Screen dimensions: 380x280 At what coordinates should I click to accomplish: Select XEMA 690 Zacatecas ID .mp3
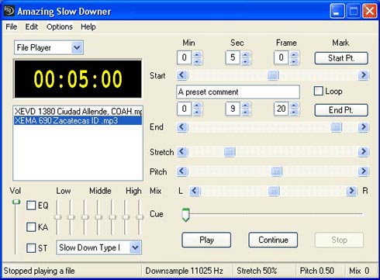tap(78, 120)
